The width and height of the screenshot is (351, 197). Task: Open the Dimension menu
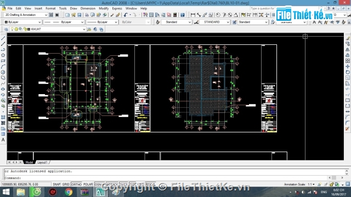(x=88, y=9)
